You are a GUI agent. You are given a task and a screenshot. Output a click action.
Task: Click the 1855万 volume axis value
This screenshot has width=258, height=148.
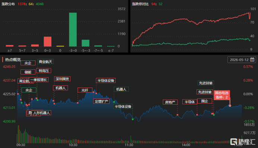click(249, 125)
